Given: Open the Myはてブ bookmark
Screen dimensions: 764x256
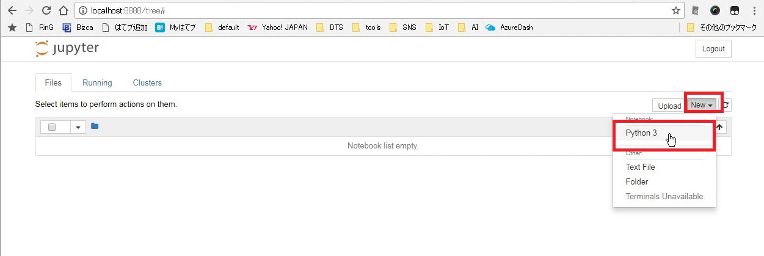Looking at the screenshot, I should [176, 27].
